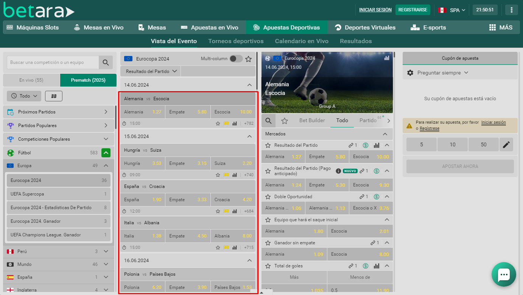Open the BB Bet Builder filter in sidebar
523x295 pixels.
(54, 96)
